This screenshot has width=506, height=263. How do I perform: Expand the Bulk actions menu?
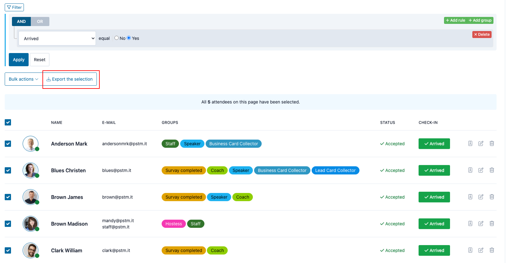point(24,79)
